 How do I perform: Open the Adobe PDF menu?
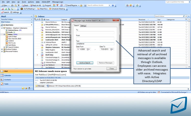coord(46,2)
